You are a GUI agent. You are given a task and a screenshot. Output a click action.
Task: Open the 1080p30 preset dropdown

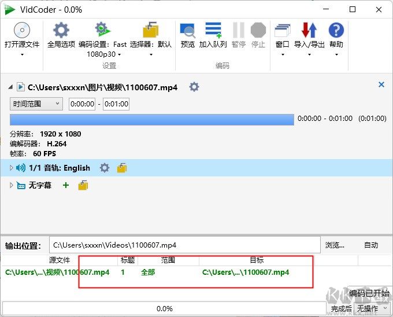(x=119, y=54)
